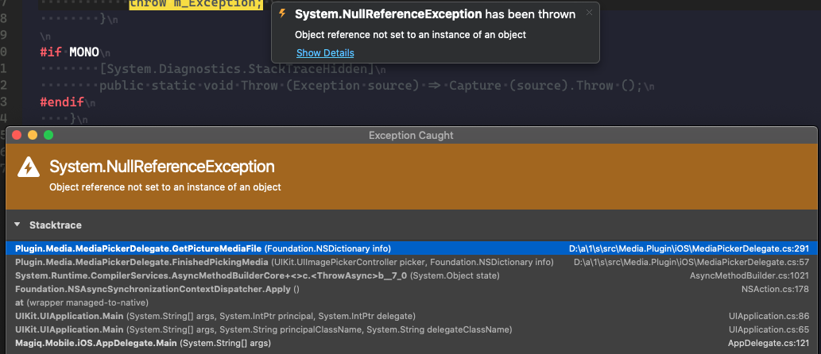Screen dimensions: 821x354
Task: Select the wrapper managed-to-native row
Action: pyautogui.click(x=411, y=302)
